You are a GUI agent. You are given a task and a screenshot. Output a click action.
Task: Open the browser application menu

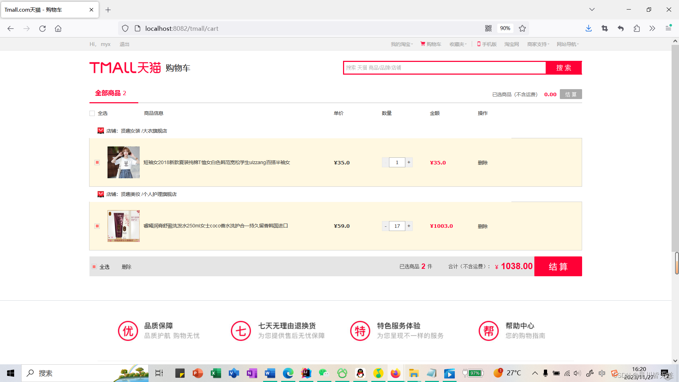coord(668,28)
